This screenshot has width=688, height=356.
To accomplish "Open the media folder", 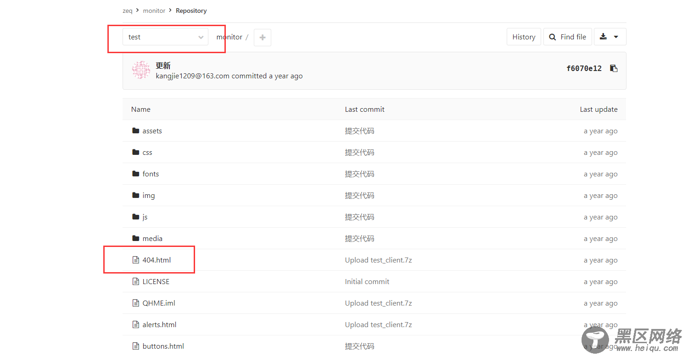I will coord(152,239).
